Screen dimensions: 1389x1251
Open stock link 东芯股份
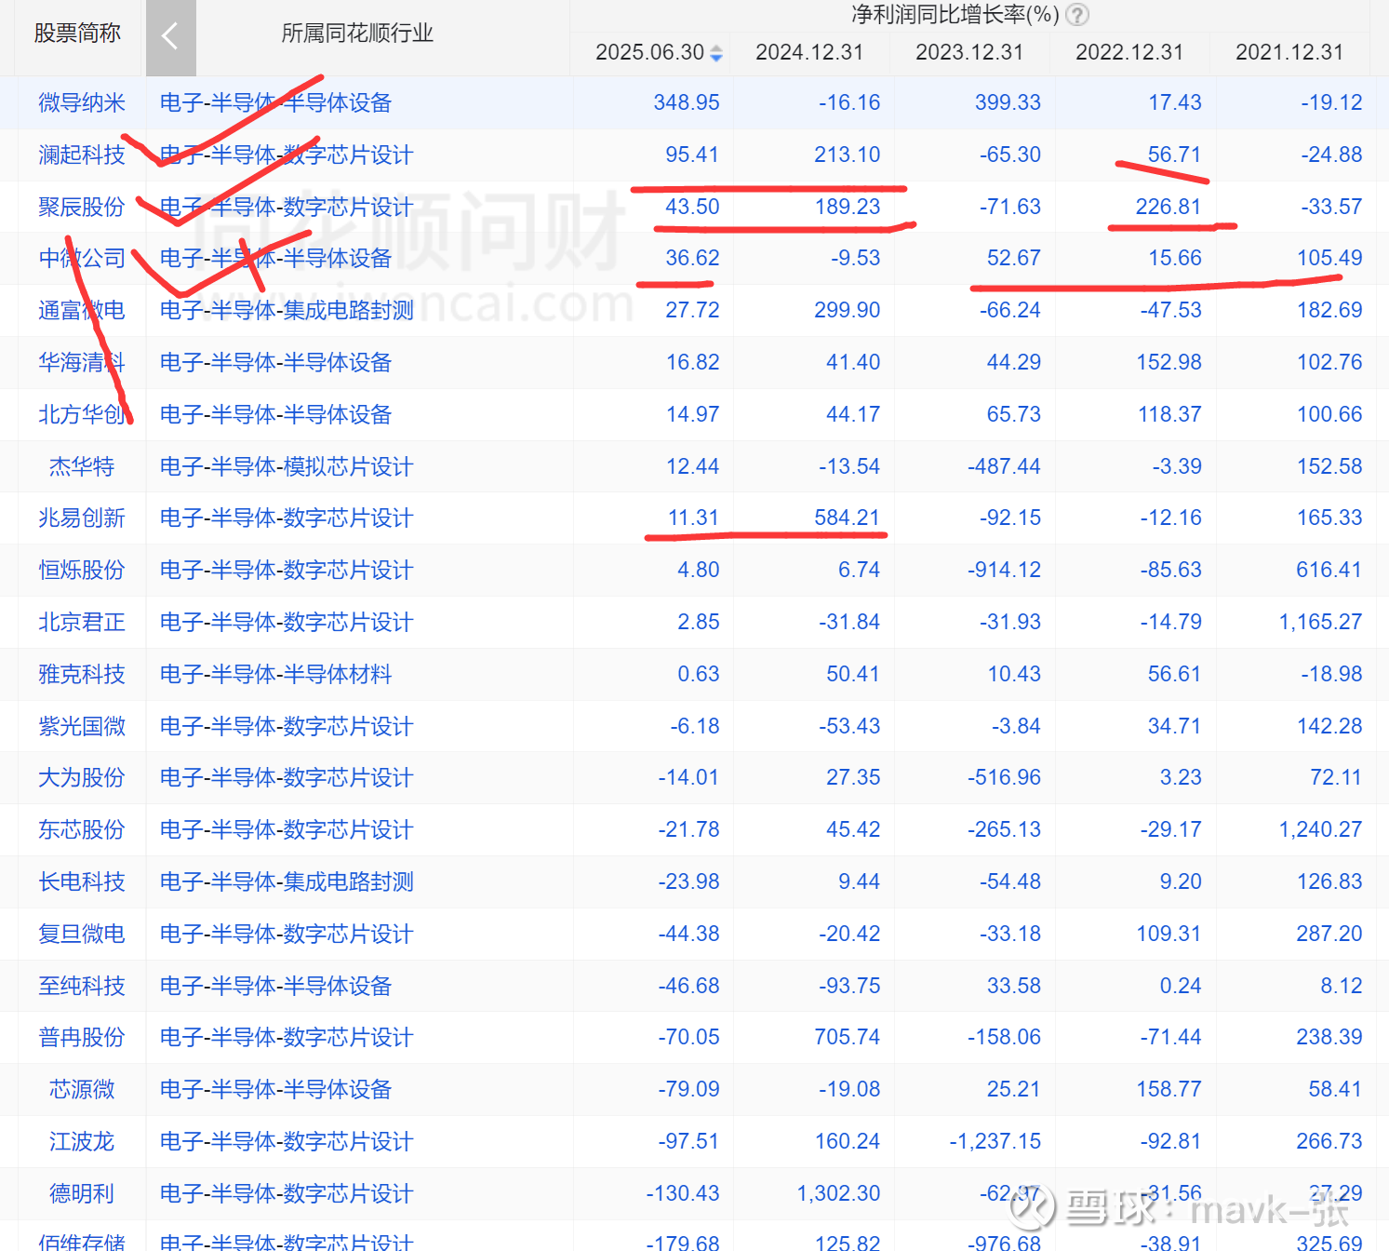pos(82,829)
